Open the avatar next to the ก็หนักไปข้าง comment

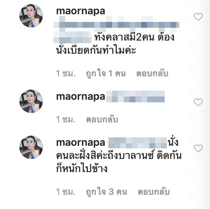coord(31,147)
